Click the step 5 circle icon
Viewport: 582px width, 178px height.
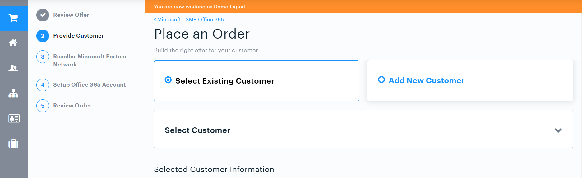point(43,106)
